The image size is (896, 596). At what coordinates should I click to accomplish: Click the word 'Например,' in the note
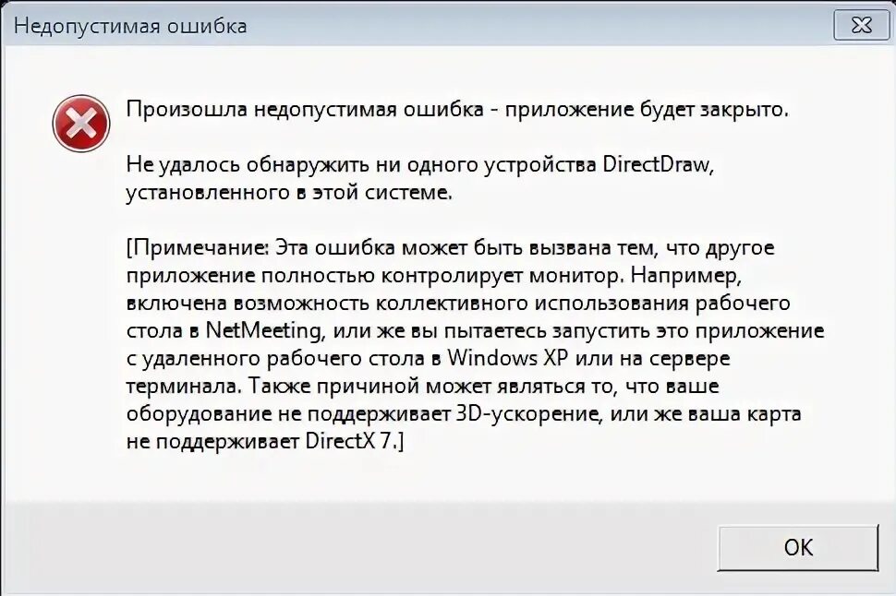686,276
